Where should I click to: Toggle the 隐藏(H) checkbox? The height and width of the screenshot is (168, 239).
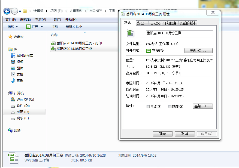pyautogui.click(x=170, y=106)
